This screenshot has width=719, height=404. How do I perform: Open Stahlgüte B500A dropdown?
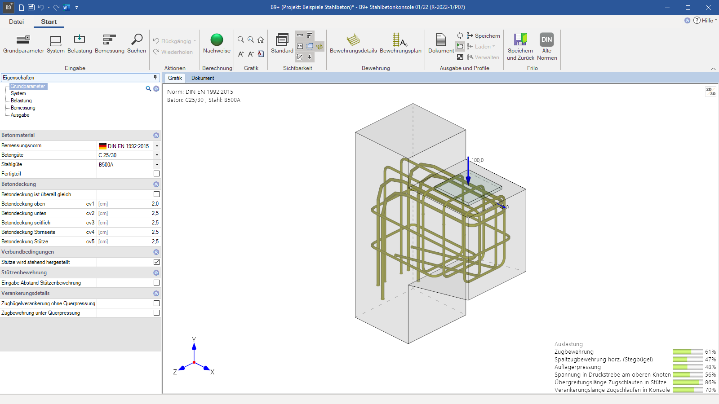point(157,165)
